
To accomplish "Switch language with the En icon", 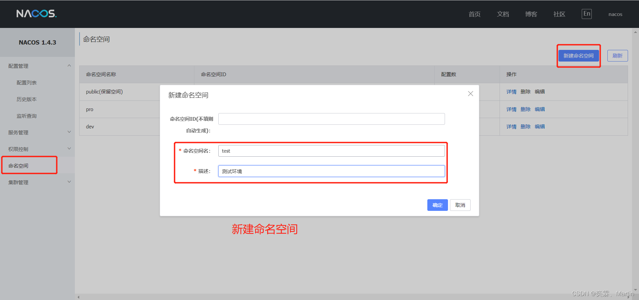I will (x=586, y=14).
